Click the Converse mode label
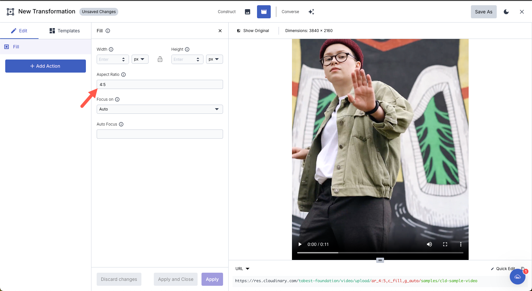The width and height of the screenshot is (532, 291). 290,12
